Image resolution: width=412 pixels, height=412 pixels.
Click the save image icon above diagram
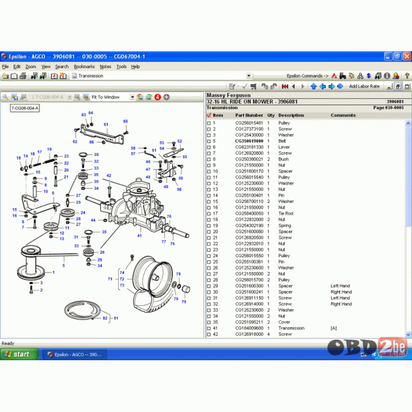pyautogui.click(x=14, y=97)
